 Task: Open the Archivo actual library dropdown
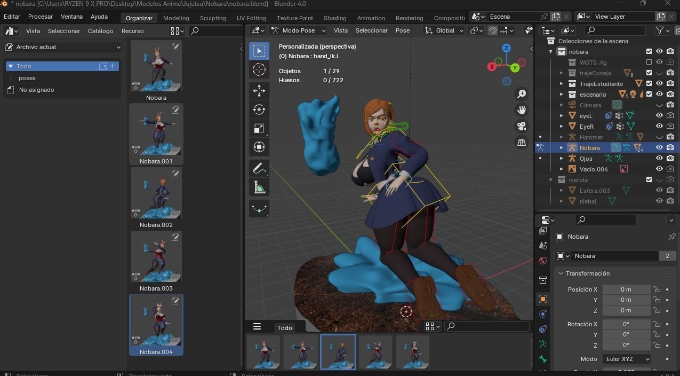click(x=63, y=47)
